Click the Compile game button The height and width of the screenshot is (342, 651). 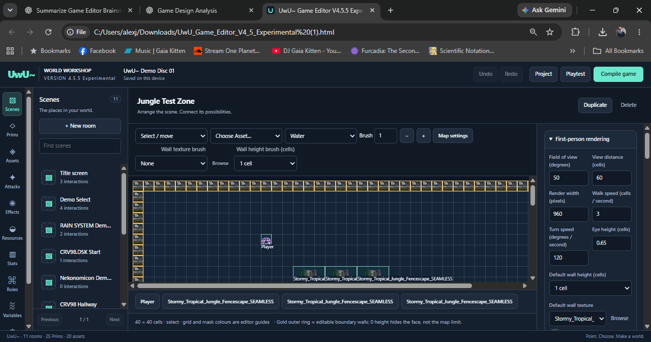click(x=618, y=74)
